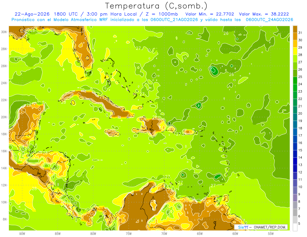307x237 pixels.
Task: Click the "75W" longitude axis label
Action: pos(129,234)
